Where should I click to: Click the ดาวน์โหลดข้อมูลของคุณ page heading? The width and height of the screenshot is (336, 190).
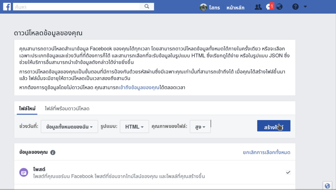[x=48, y=33]
